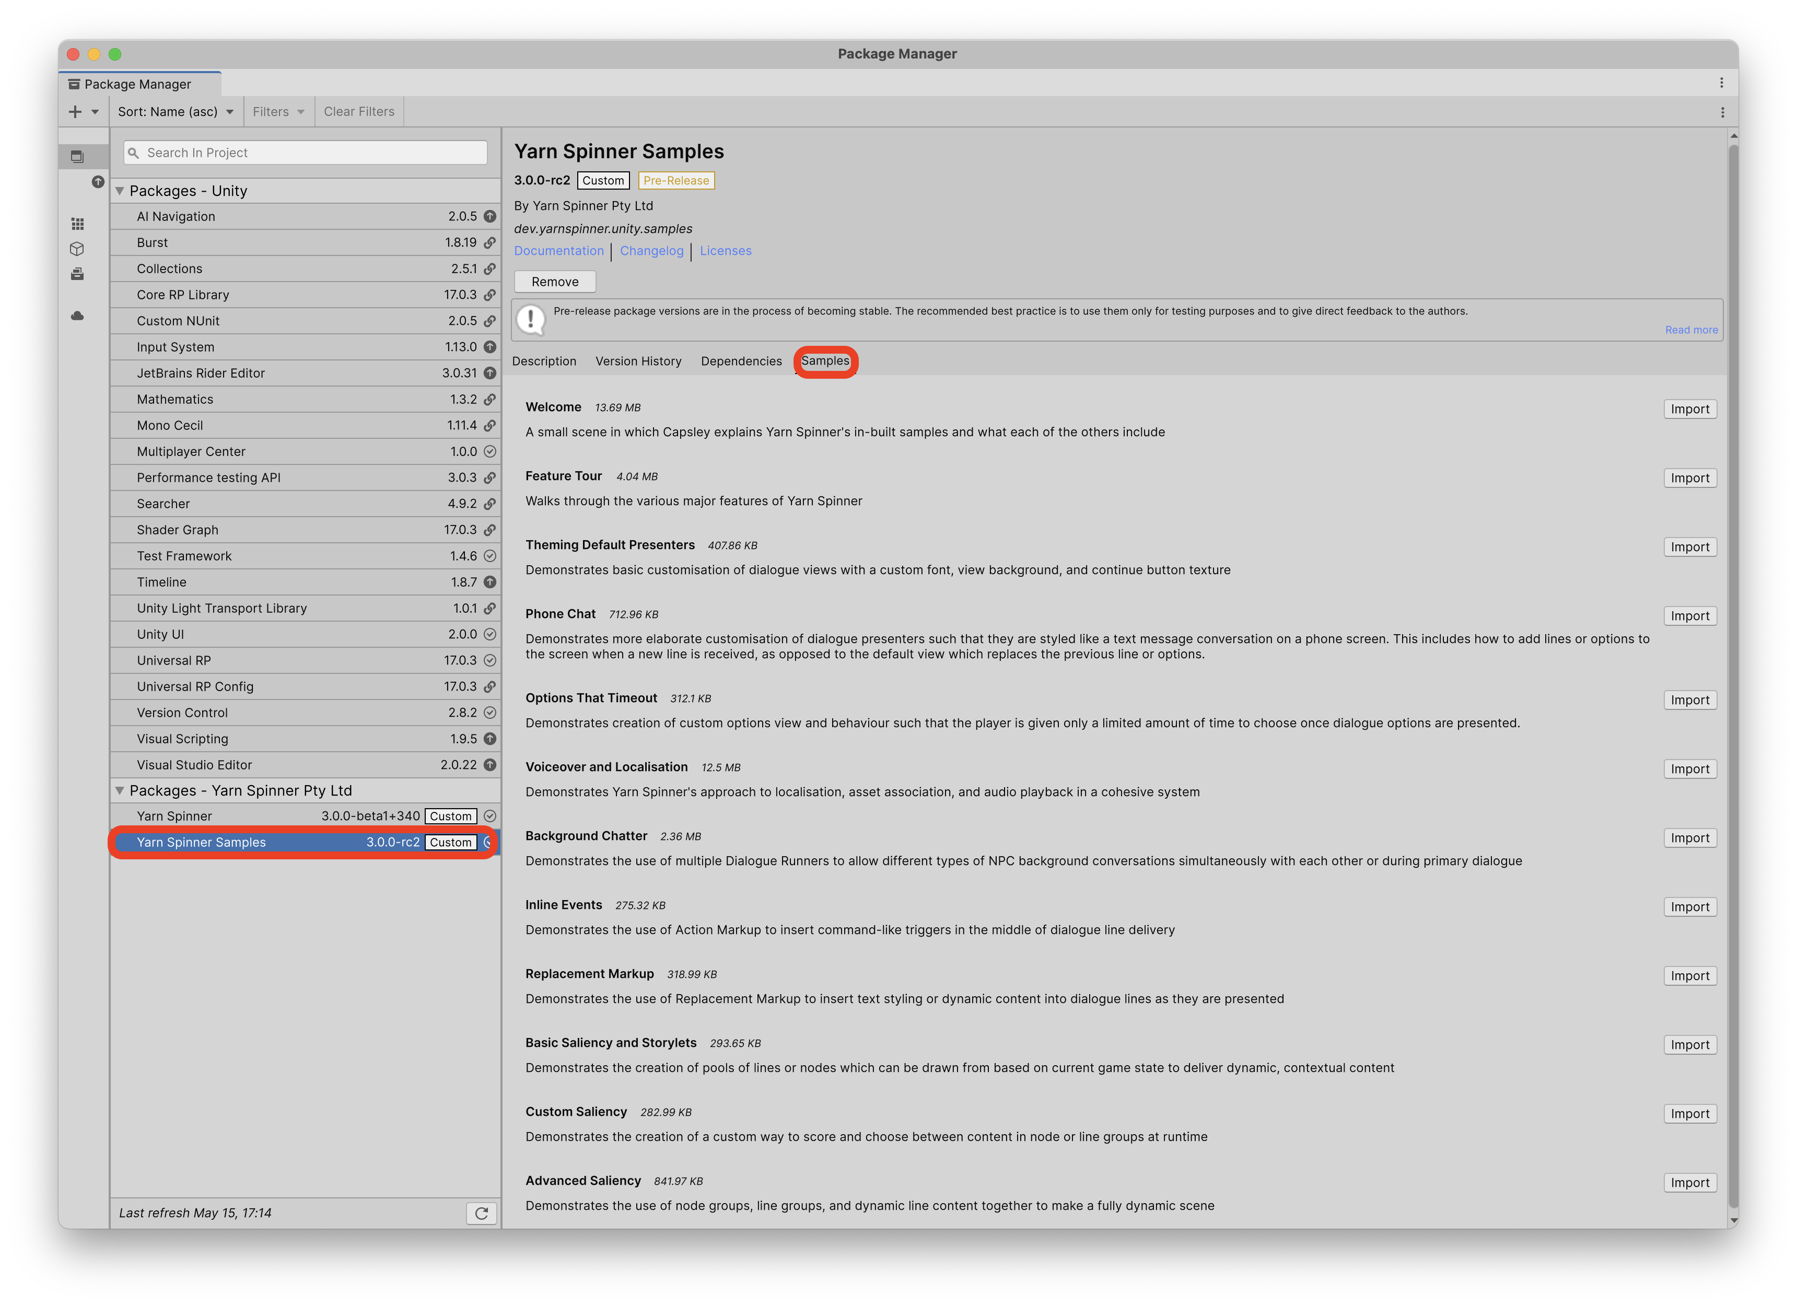The height and width of the screenshot is (1306, 1797).
Task: Open the Unity Registry grid icon
Action: click(77, 224)
